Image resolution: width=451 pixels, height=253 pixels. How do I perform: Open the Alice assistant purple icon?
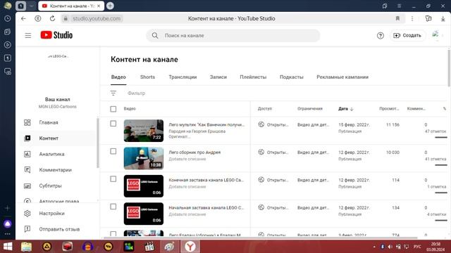[8, 223]
